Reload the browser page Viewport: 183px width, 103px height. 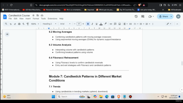coord(11,5)
